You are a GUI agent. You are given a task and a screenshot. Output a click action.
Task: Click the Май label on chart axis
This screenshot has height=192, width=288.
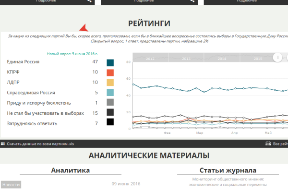(x=268, y=133)
